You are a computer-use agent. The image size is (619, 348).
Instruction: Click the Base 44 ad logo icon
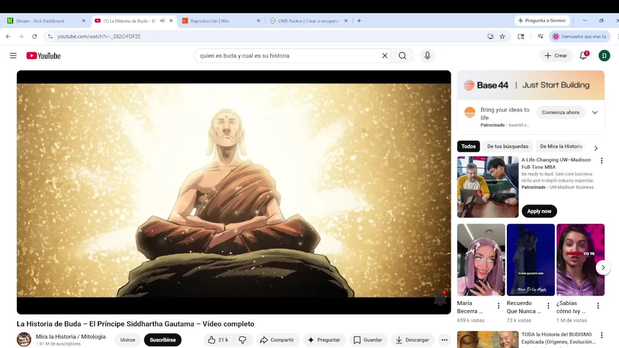[x=470, y=113]
